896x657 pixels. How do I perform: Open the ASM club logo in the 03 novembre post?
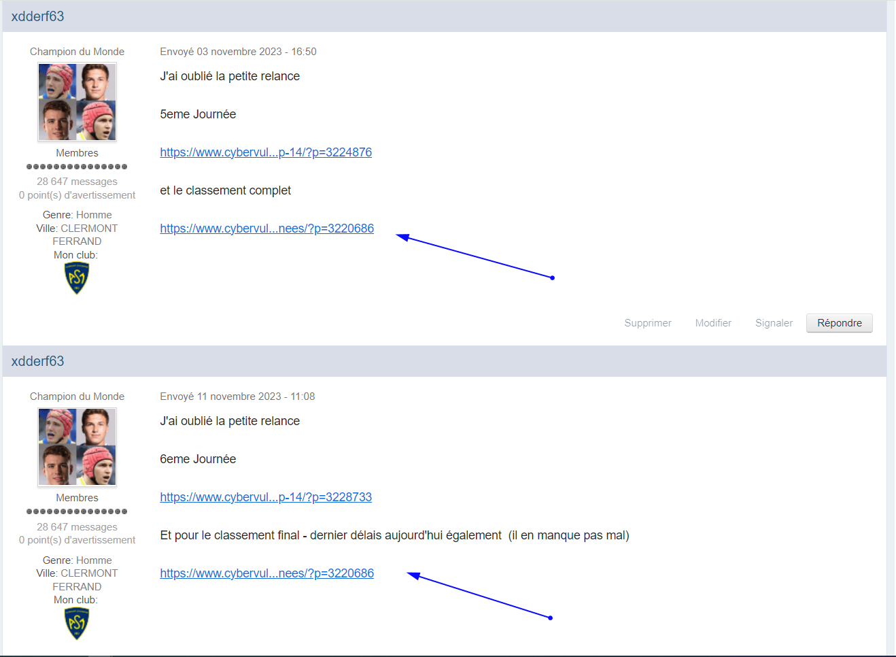[x=77, y=278]
